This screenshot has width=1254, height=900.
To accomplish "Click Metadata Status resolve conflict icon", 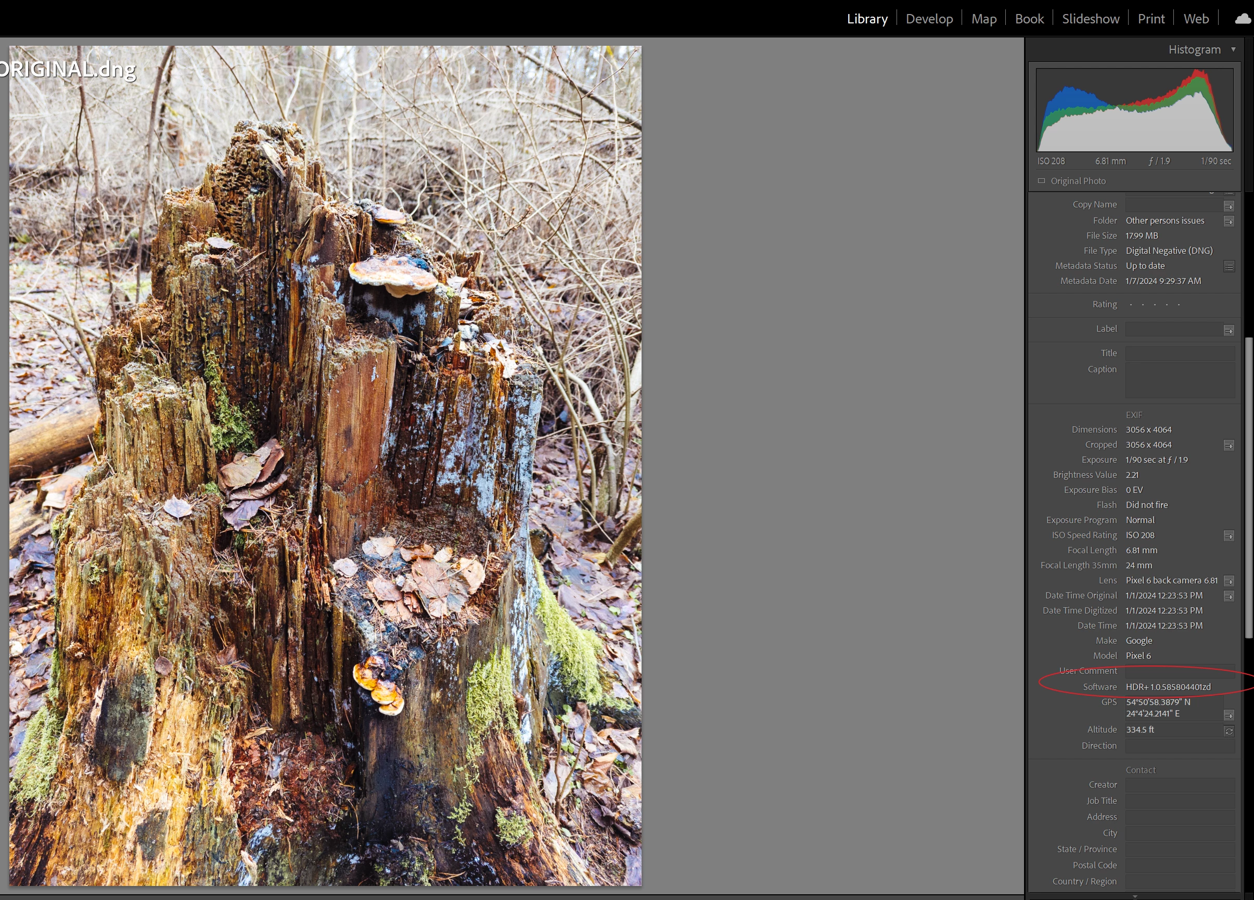I will (1229, 267).
